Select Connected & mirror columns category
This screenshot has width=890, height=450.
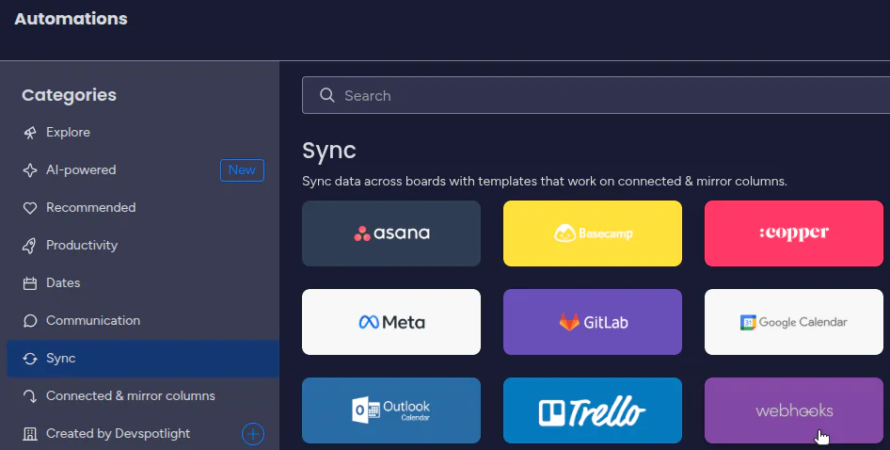143,395
